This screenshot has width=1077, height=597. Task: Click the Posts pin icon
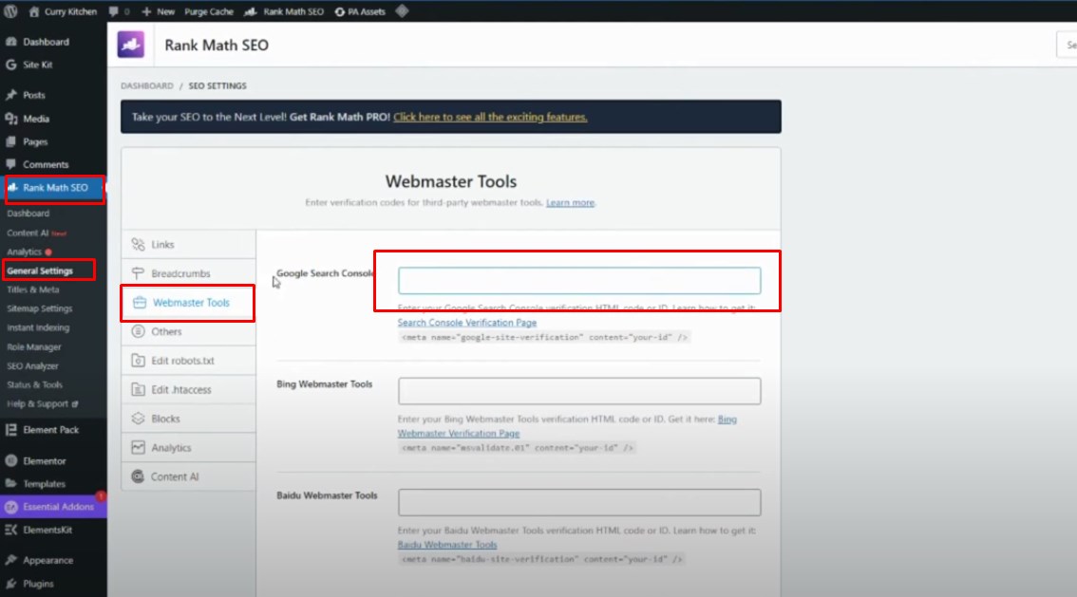11,95
